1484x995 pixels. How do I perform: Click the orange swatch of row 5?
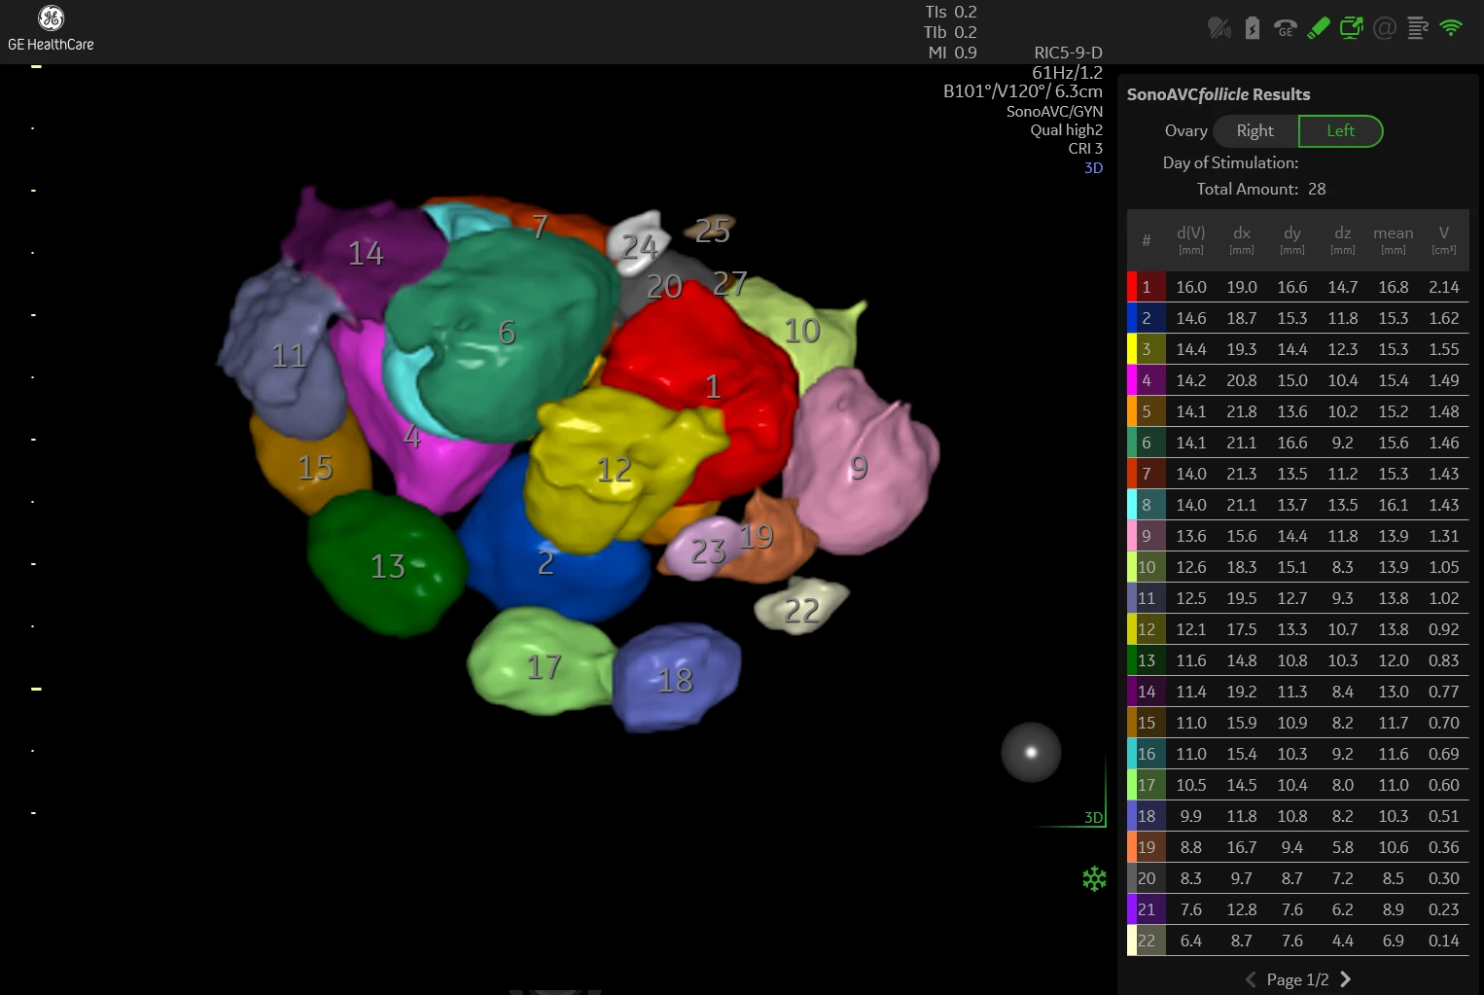tap(1132, 411)
